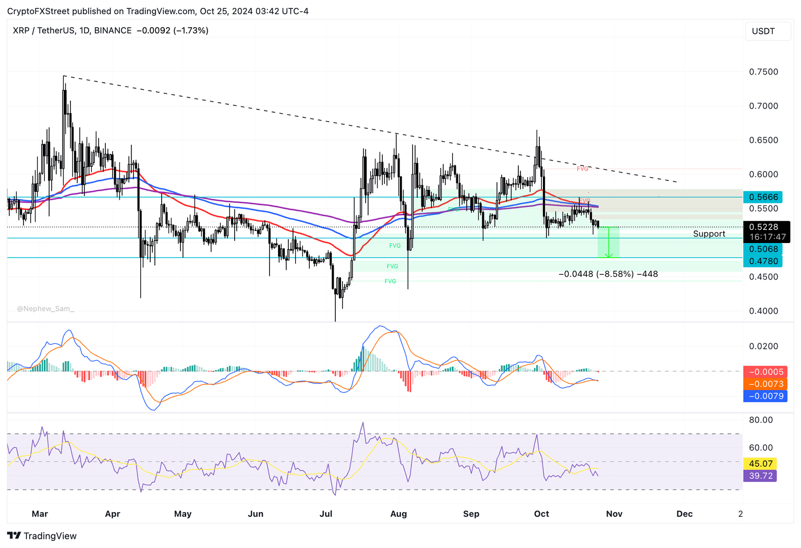Click the histogram value −0.0005
This screenshot has width=801, height=548.
tap(765, 372)
